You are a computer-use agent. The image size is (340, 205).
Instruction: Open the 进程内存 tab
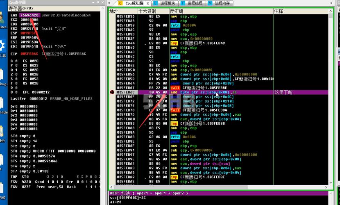[222, 3]
